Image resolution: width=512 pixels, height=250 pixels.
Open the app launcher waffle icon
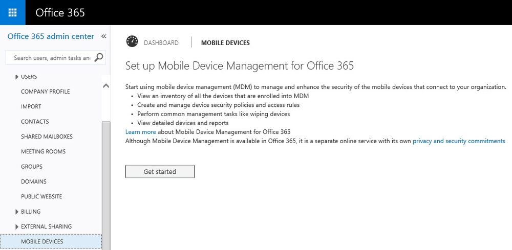[12, 12]
